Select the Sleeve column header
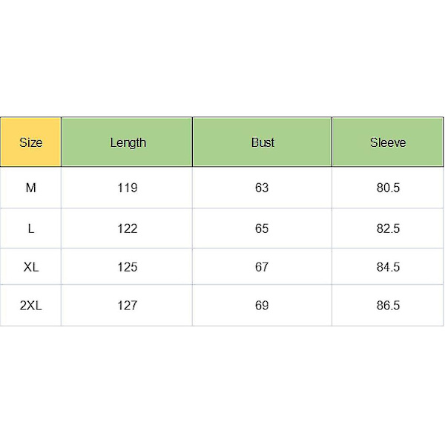This screenshot has height=445, width=445. [388, 142]
